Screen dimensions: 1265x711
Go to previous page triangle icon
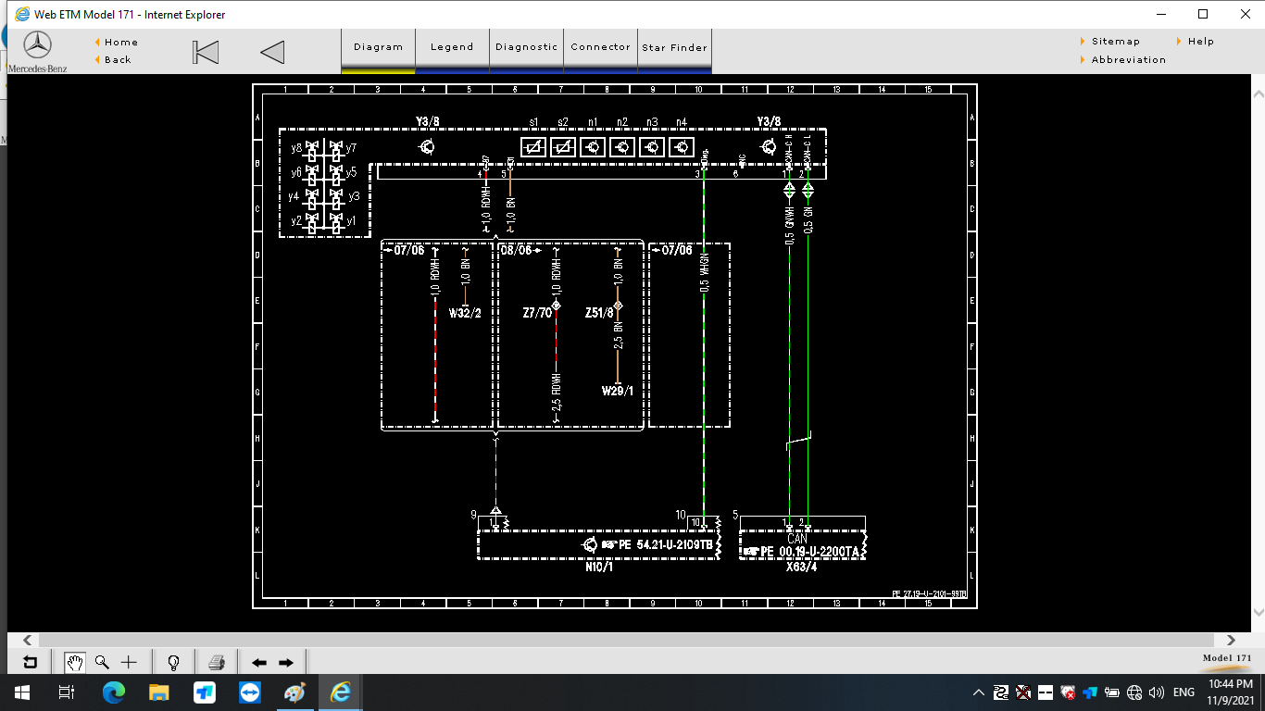[272, 53]
